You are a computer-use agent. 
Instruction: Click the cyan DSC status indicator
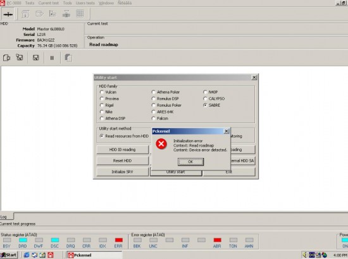tap(55, 240)
